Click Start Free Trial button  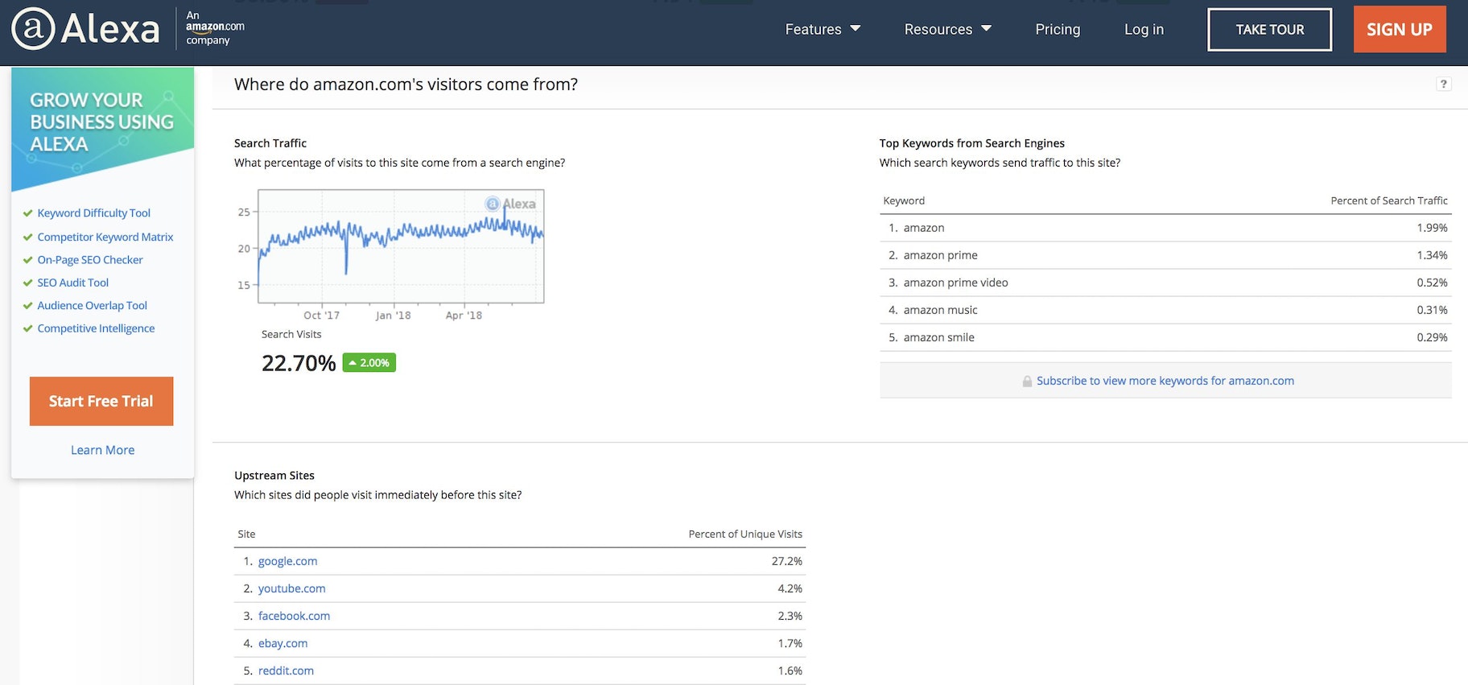101,401
